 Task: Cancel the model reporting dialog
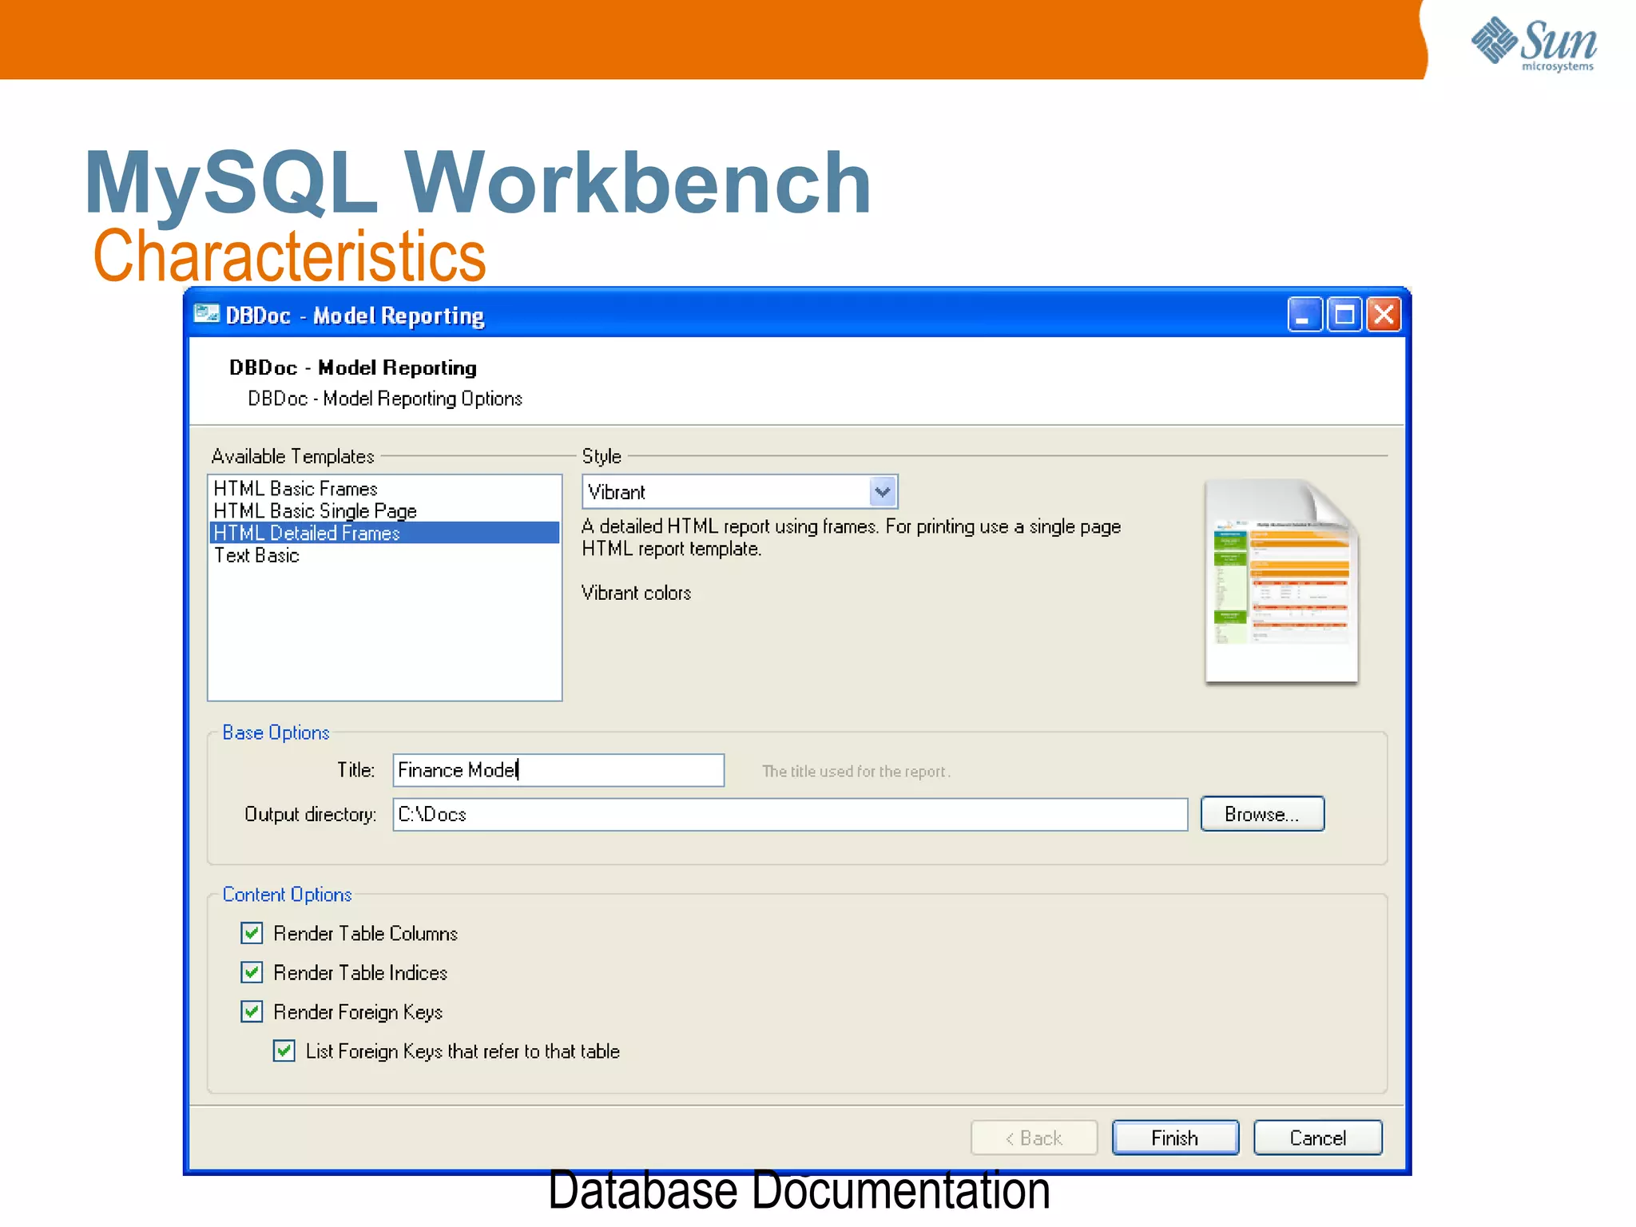1317,1138
